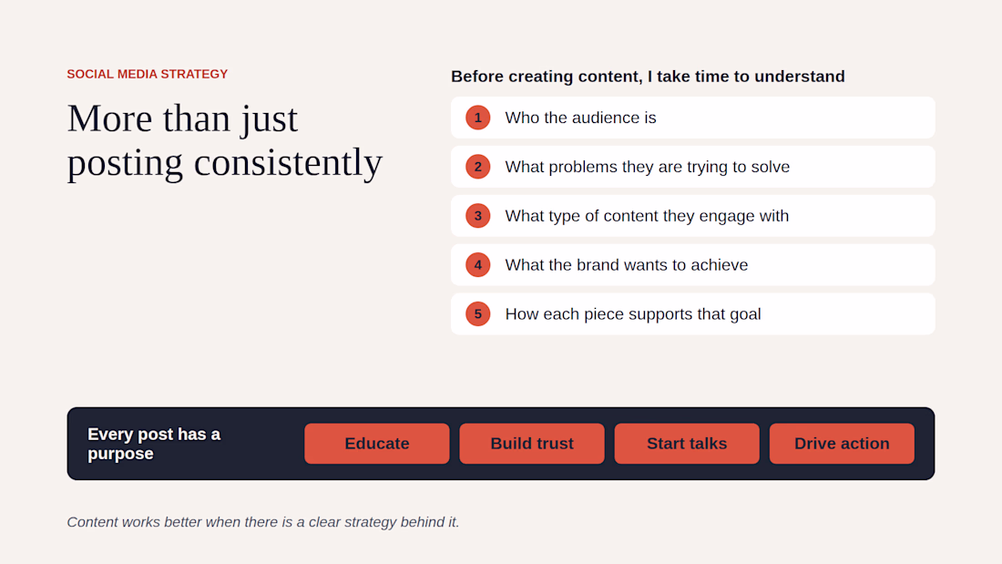Click the italic 'Content works better' footer note
The image size is (1002, 564).
(x=263, y=522)
